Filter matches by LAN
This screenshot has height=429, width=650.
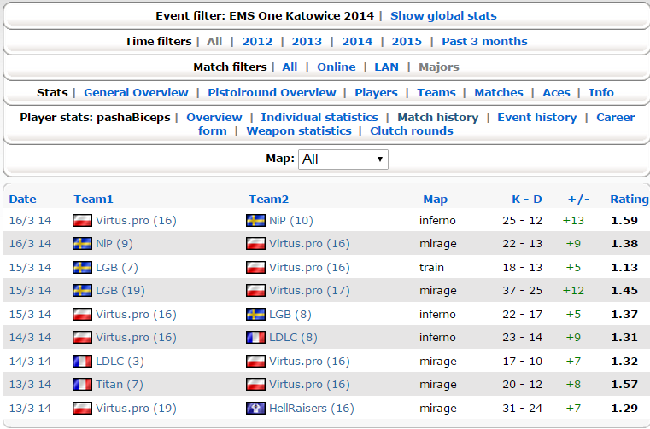click(386, 67)
